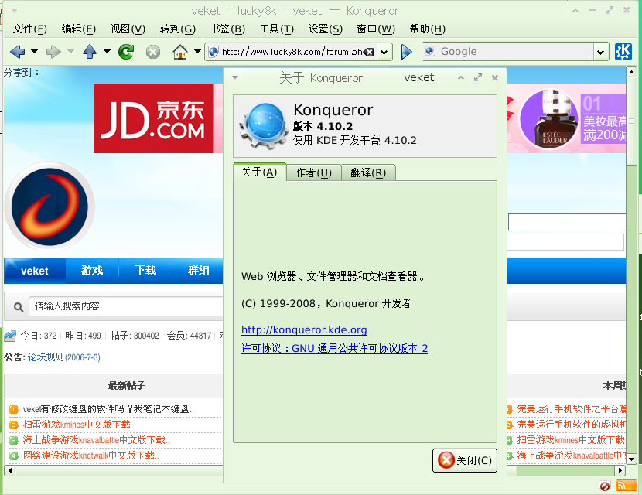The image size is (642, 495).
Task: Click the 关闭(C) button
Action: pyautogui.click(x=465, y=460)
